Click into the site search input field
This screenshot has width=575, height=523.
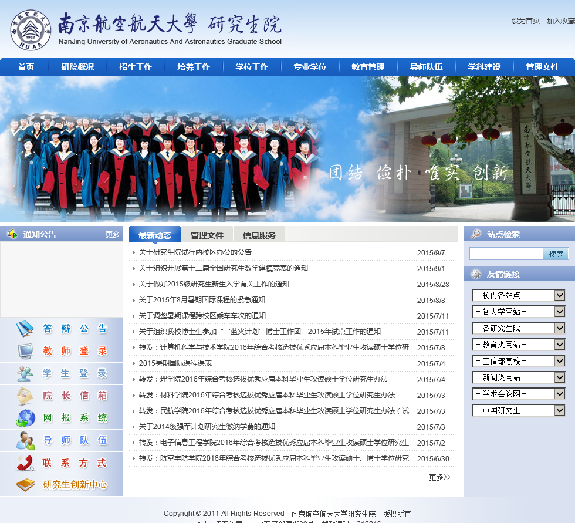pyautogui.click(x=505, y=254)
